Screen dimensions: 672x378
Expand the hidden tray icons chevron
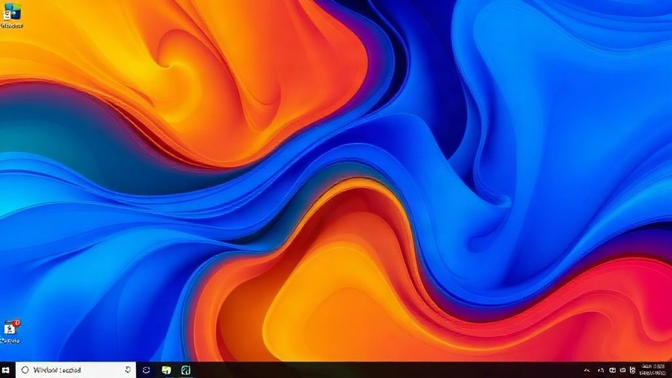[x=587, y=370]
